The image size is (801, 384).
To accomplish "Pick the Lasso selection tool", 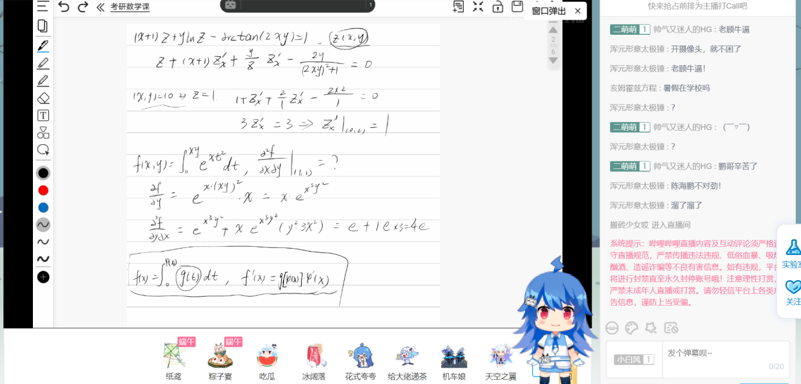I will pos(43,150).
